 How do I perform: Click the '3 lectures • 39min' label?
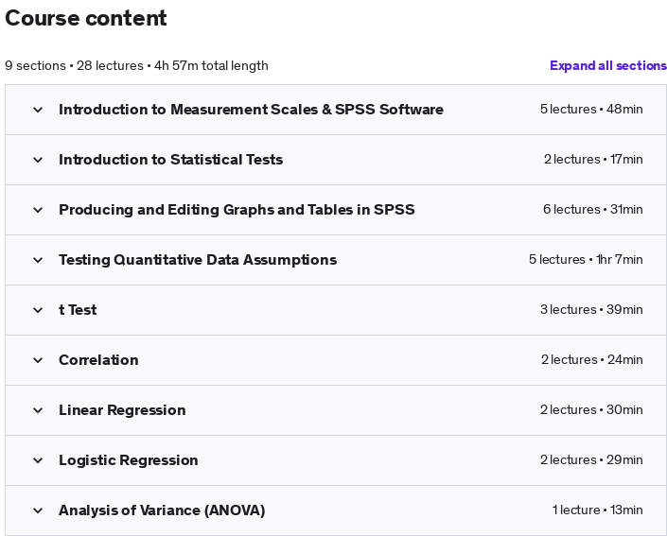(x=591, y=310)
